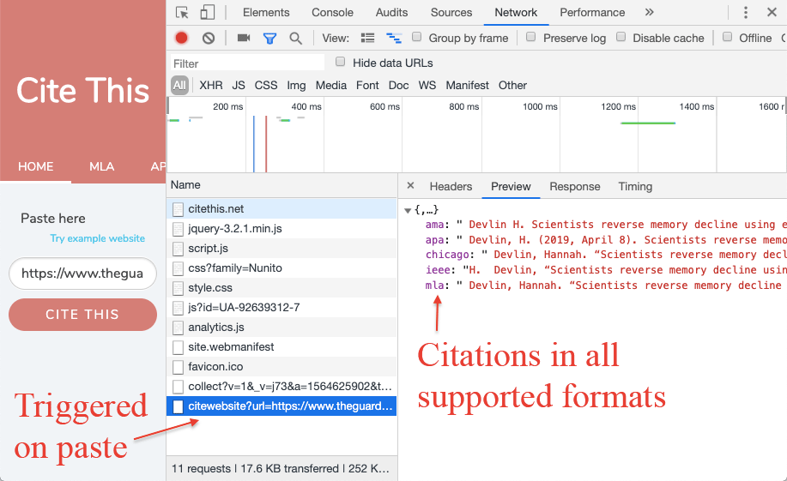
Task: Select the script.js request
Action: coord(282,249)
